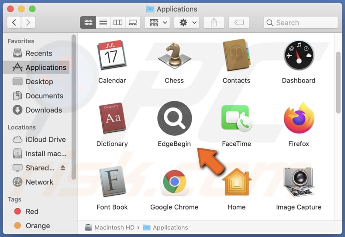Select the Contacts app icon
This screenshot has width=345, height=237.
click(x=237, y=55)
